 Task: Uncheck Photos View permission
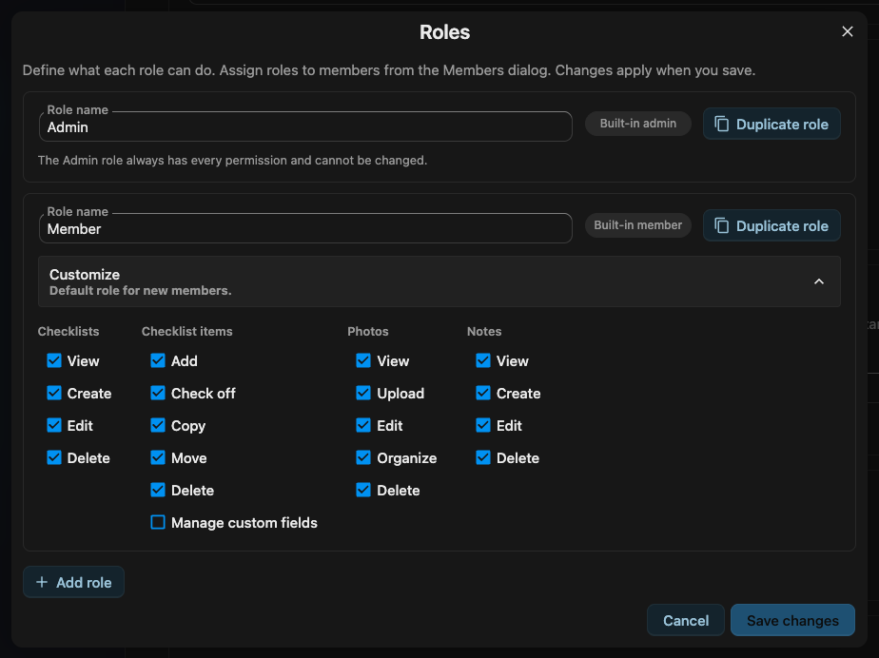(x=363, y=360)
